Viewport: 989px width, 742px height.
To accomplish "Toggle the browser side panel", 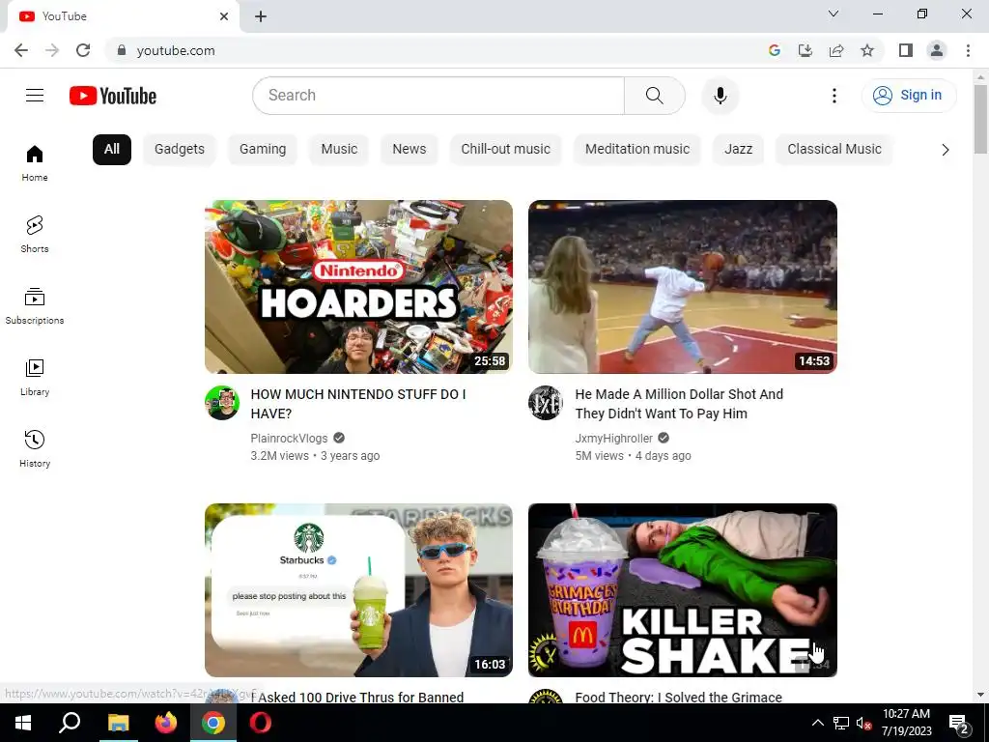I will [906, 50].
